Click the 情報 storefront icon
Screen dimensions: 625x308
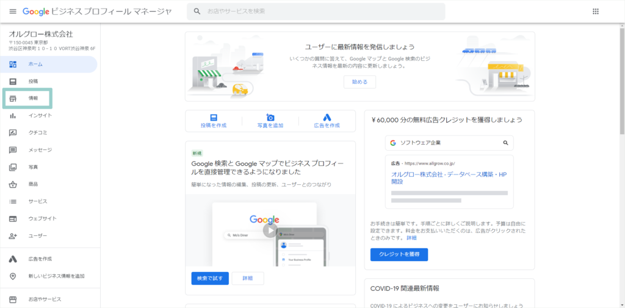point(13,98)
